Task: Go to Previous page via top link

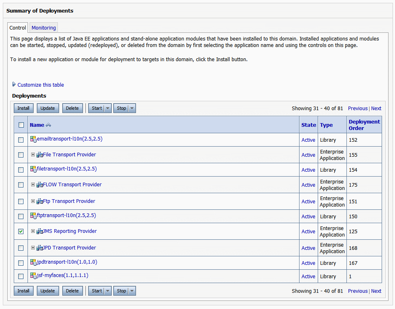Action: pyautogui.click(x=358, y=109)
